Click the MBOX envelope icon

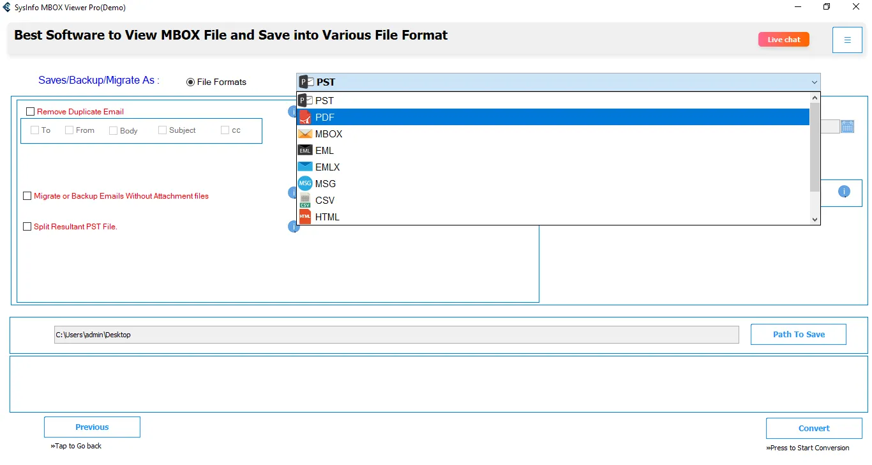pyautogui.click(x=305, y=133)
